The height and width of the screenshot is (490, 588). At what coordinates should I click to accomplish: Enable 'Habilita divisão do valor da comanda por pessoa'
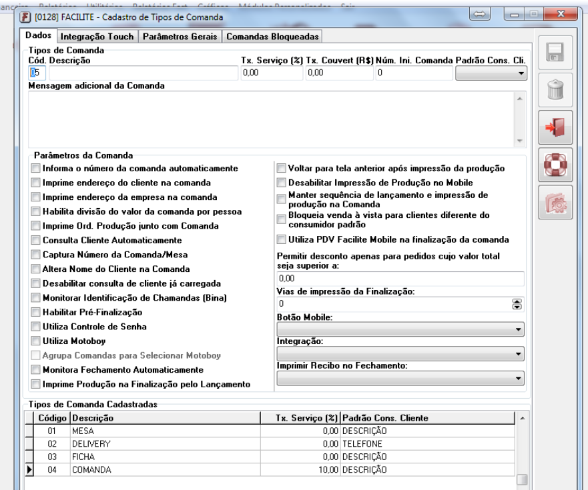35,211
